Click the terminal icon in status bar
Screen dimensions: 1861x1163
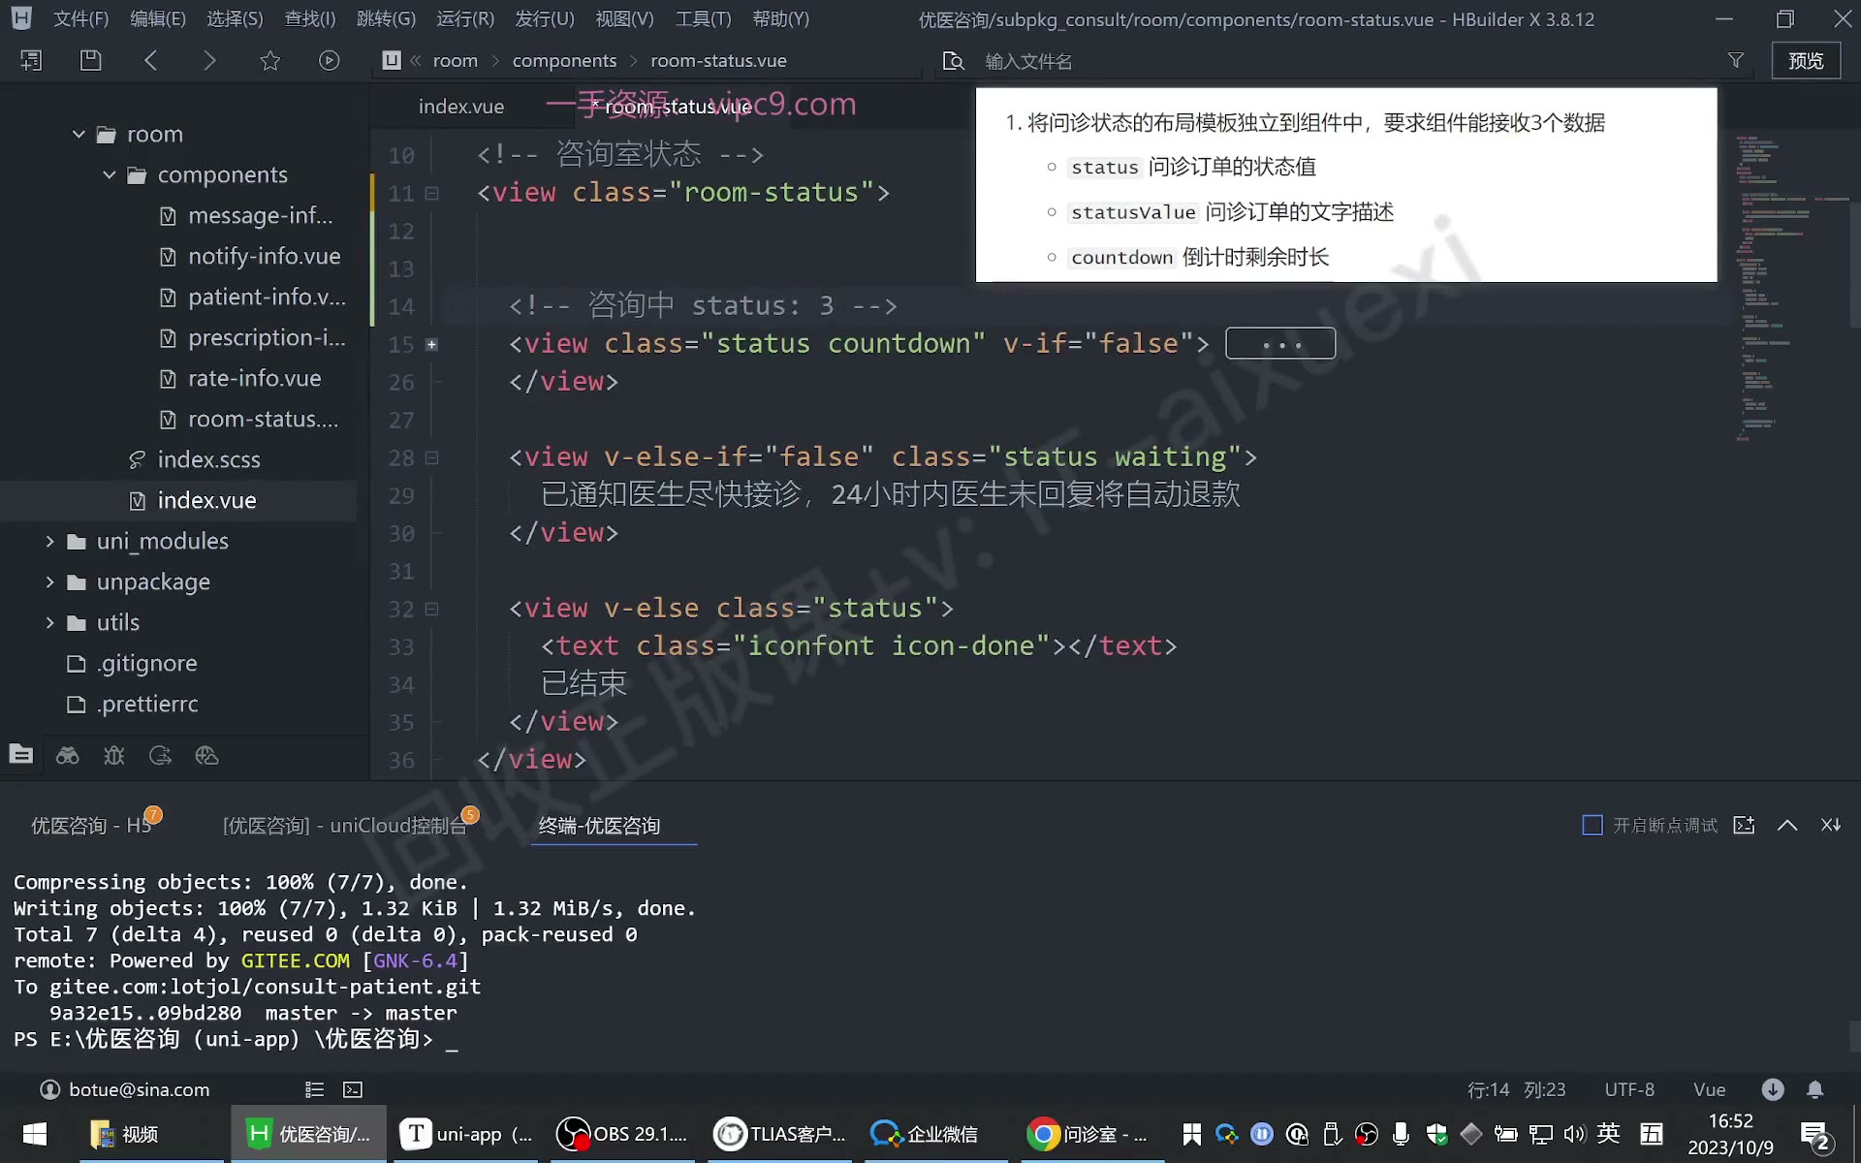(x=353, y=1089)
